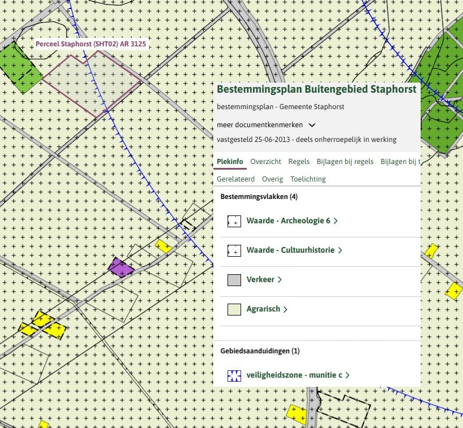Click the purple parcel on the map
The height and width of the screenshot is (428, 463).
point(121,267)
